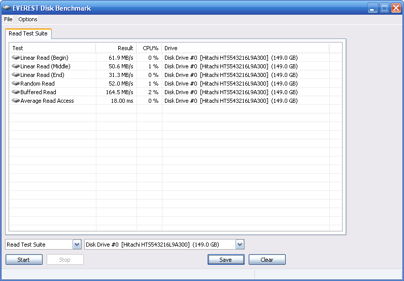Click the disk icon beside Buffered Read
The image size is (404, 281).
16,92
